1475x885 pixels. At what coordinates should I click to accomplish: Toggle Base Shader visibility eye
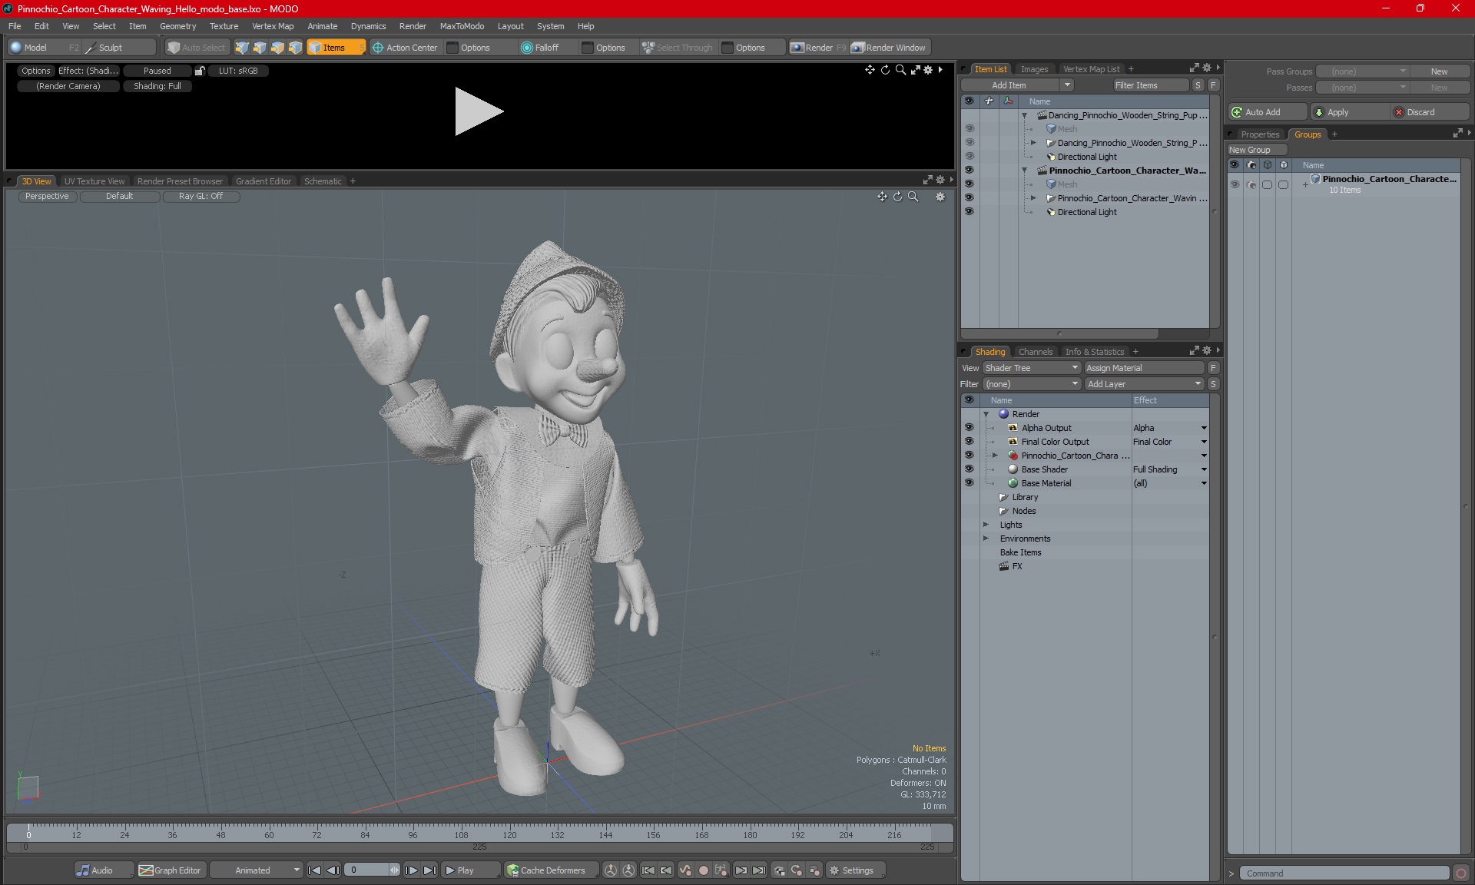[x=970, y=469]
